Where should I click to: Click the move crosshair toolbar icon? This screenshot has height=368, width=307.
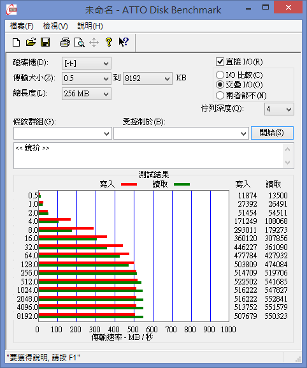point(94,43)
